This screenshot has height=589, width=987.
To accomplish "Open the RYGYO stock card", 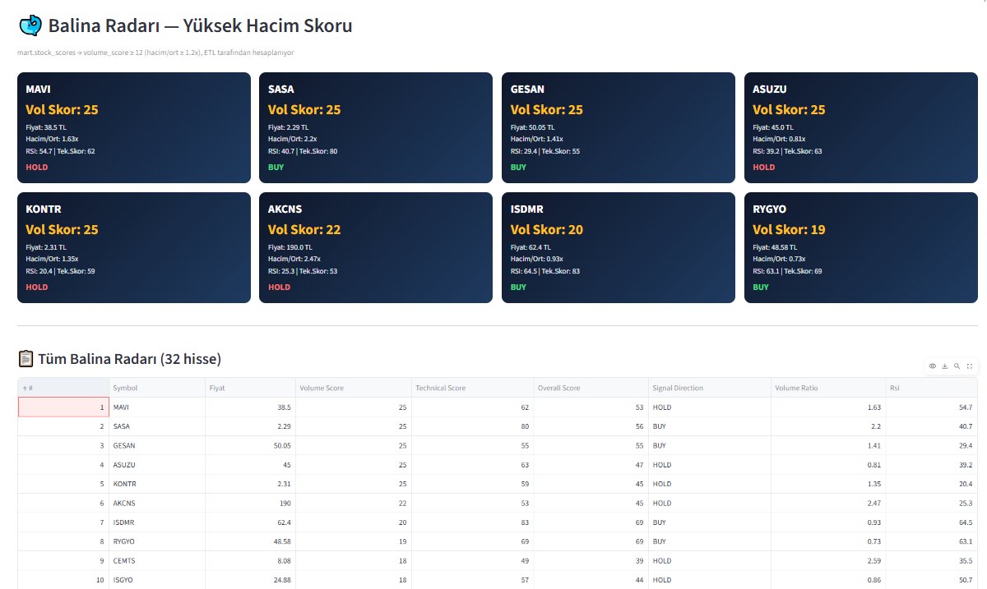I will (861, 248).
